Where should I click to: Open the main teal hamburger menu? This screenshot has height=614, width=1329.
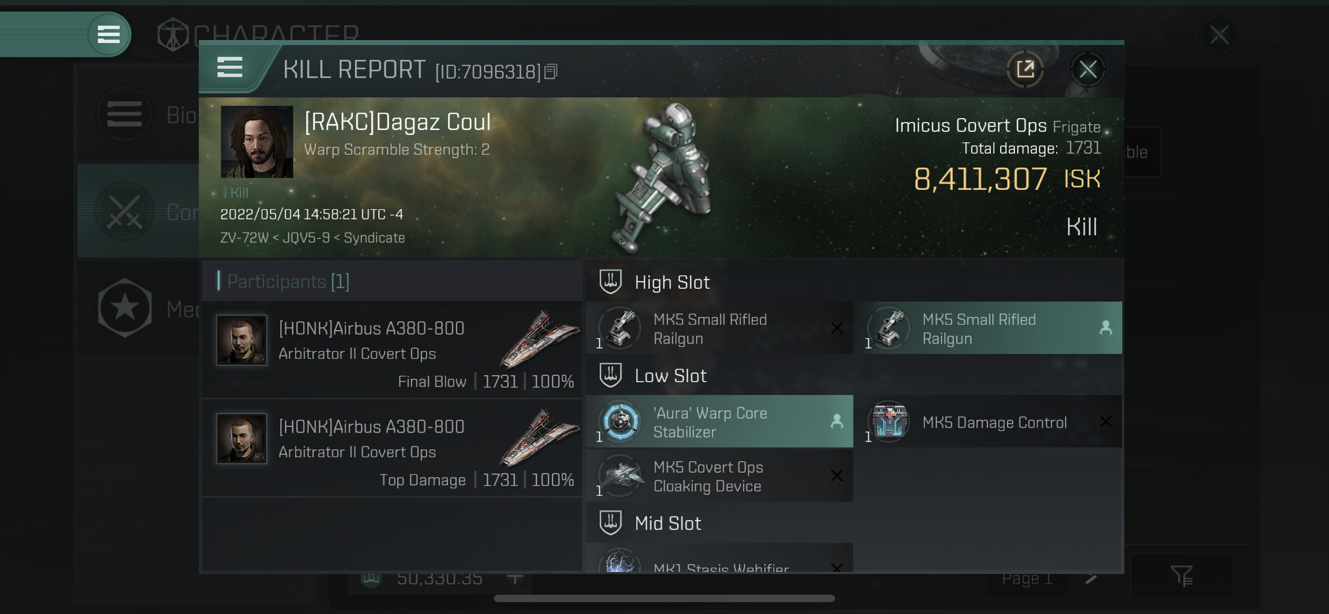[x=109, y=34]
